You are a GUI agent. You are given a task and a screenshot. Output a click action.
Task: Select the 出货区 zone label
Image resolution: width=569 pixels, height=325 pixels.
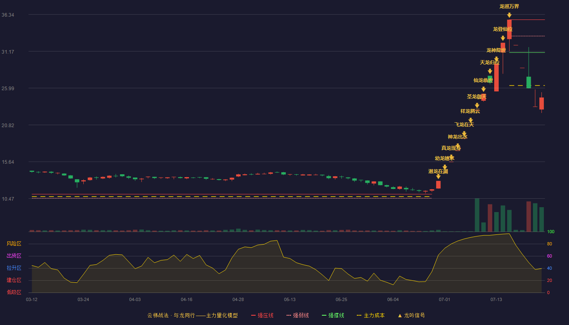click(14, 256)
